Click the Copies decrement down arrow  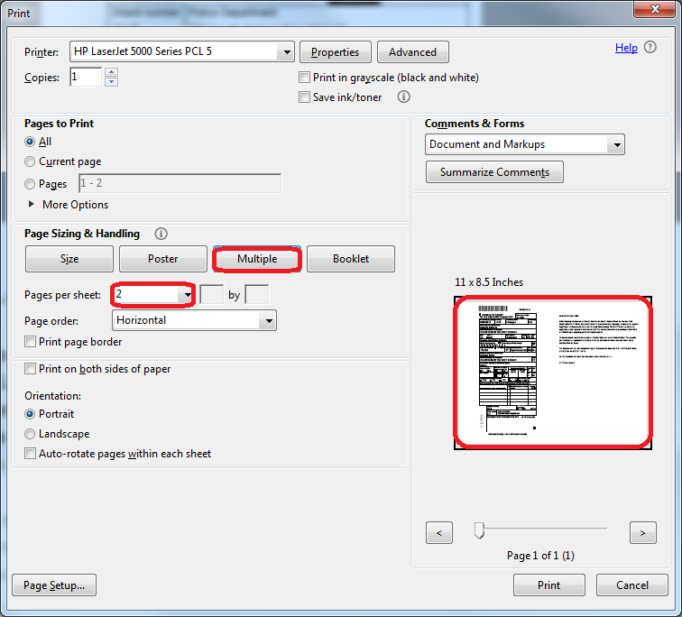tap(111, 82)
